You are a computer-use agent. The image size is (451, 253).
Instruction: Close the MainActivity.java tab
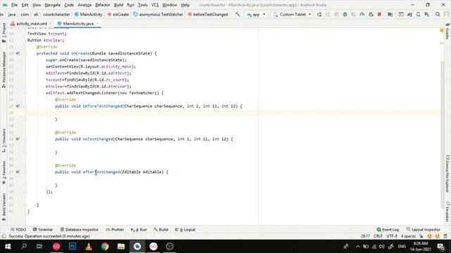(x=97, y=23)
